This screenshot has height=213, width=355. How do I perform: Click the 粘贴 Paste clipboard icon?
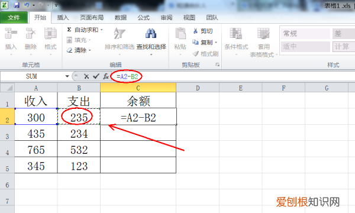(x=180, y=34)
